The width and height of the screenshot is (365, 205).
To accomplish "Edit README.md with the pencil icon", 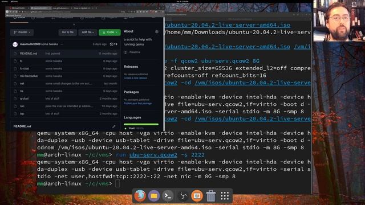I will coord(114,126).
